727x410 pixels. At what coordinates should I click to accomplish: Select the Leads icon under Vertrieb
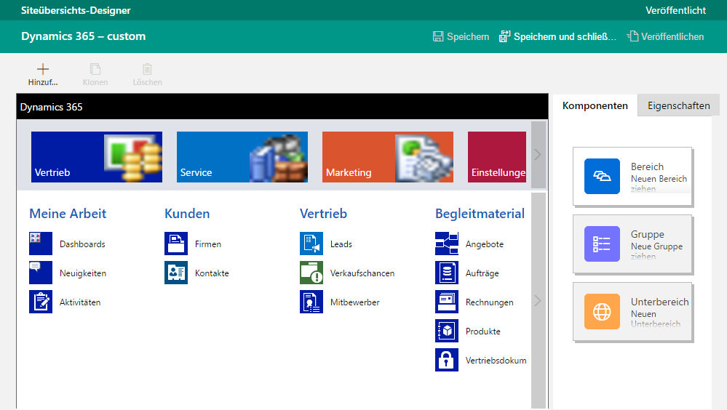[x=311, y=244]
